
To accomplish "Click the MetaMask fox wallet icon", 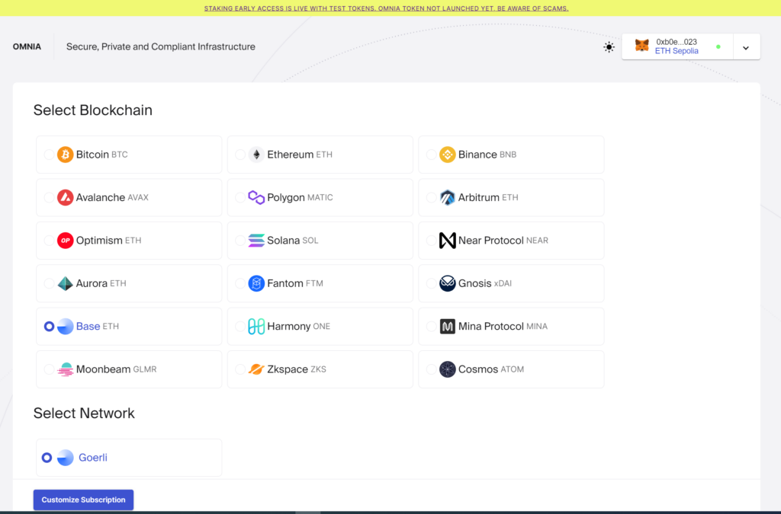I will coord(642,46).
